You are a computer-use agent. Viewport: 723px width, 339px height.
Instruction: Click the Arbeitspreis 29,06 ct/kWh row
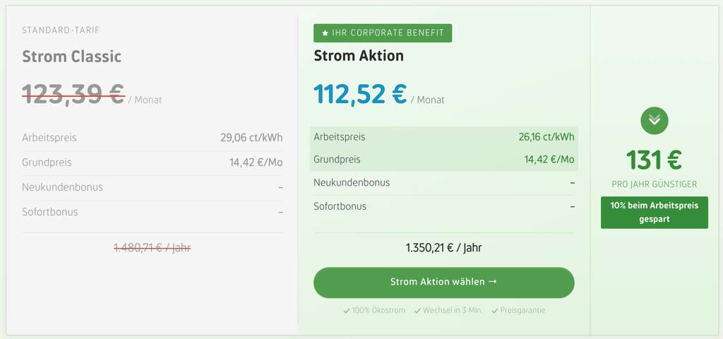coord(153,138)
